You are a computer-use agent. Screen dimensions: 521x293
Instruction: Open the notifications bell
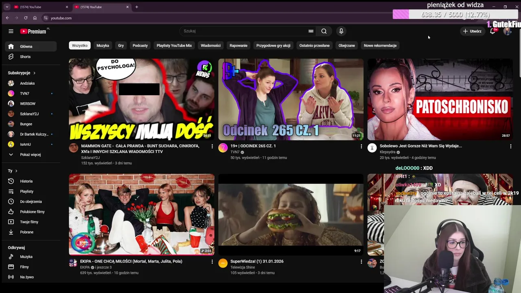(493, 31)
